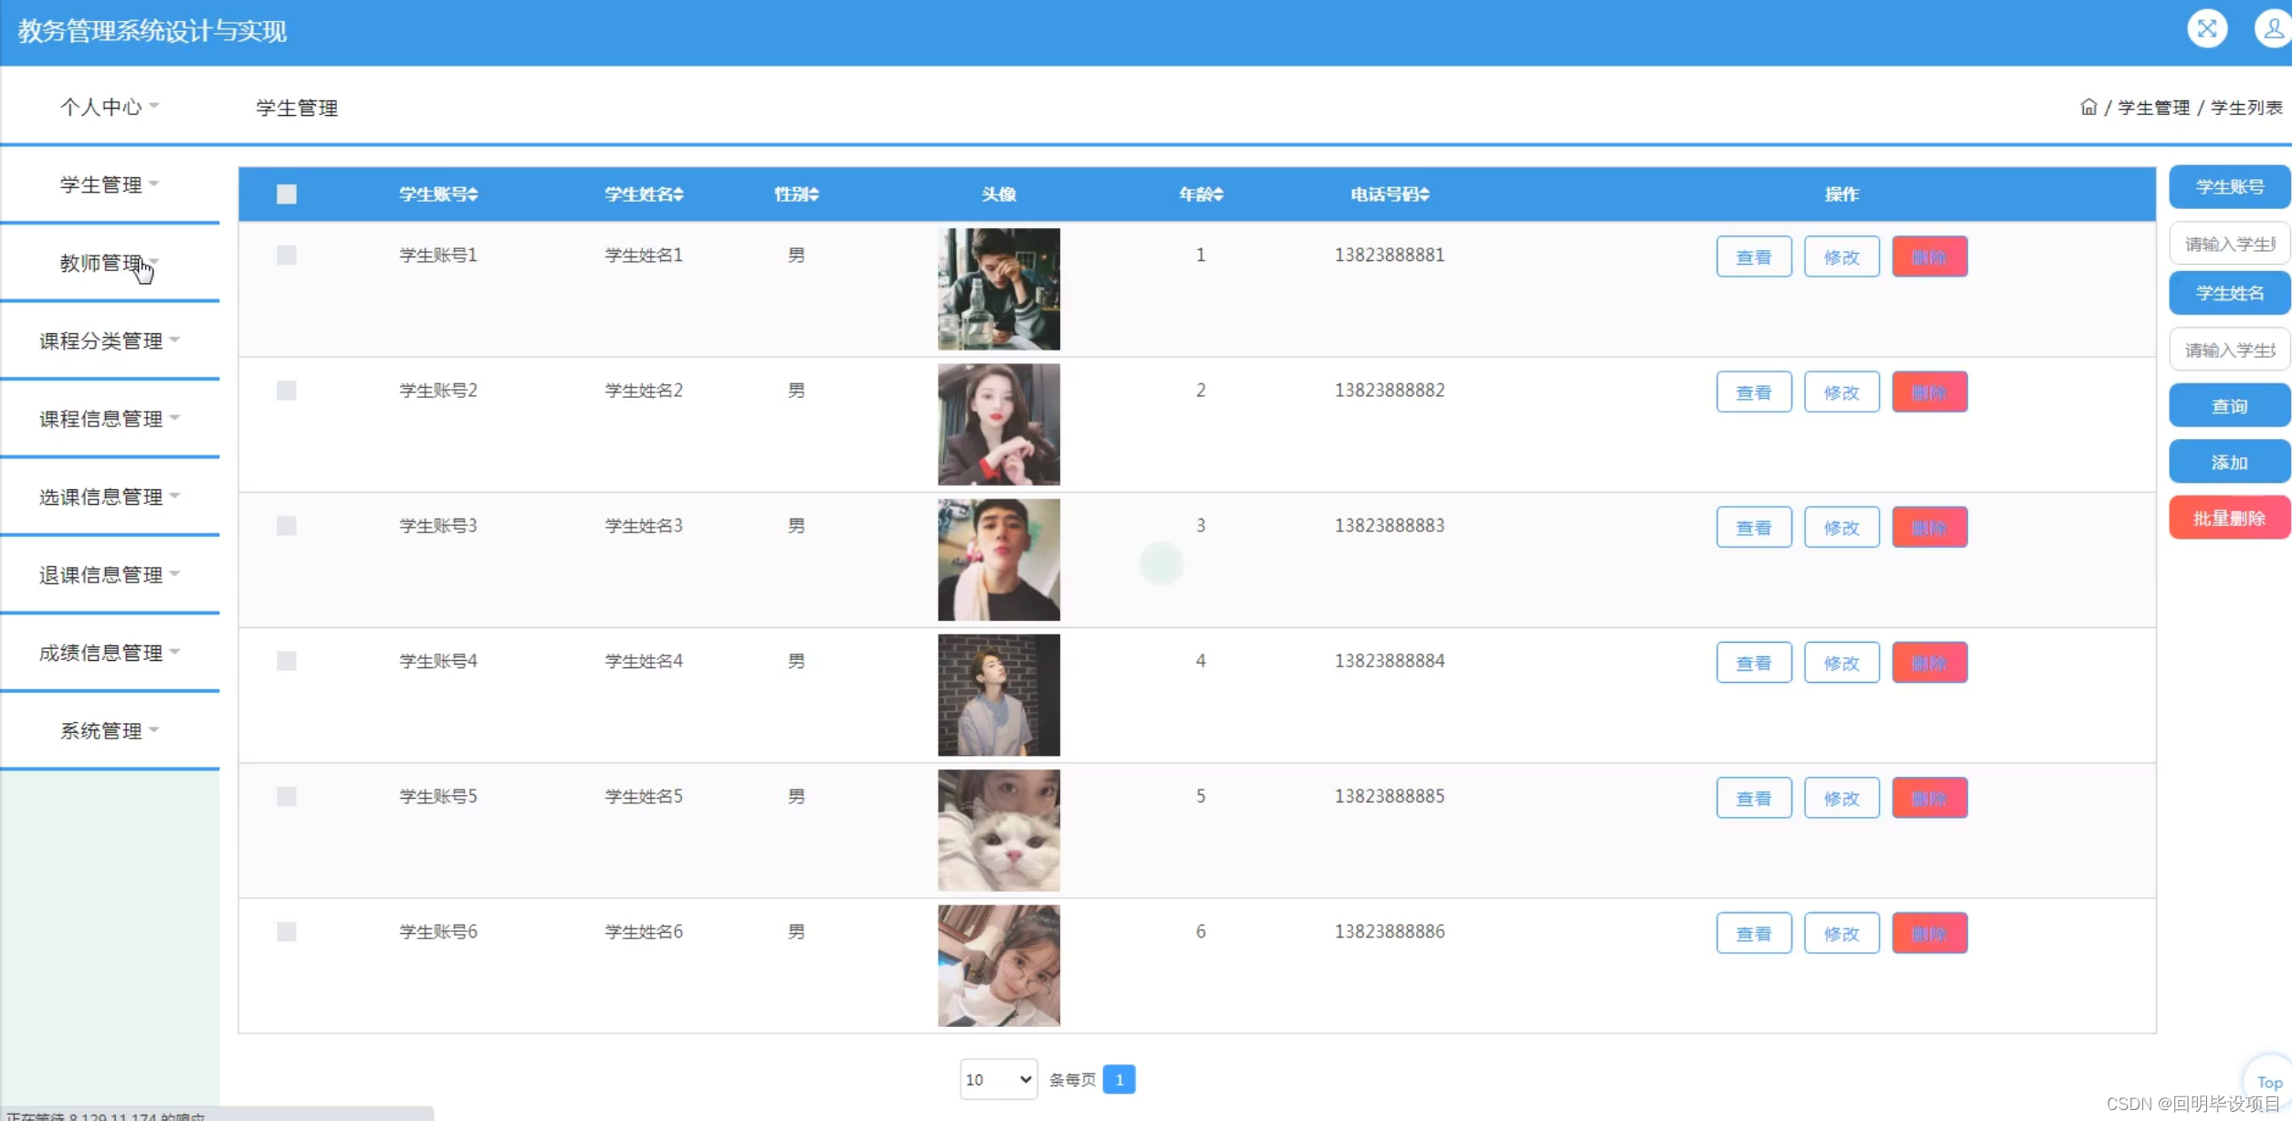Click the exit icon at top right
Screen dimensions: 2292x1121
pos(2207,28)
